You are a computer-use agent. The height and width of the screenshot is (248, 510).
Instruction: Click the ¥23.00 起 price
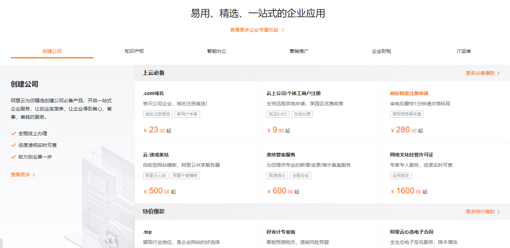click(157, 130)
